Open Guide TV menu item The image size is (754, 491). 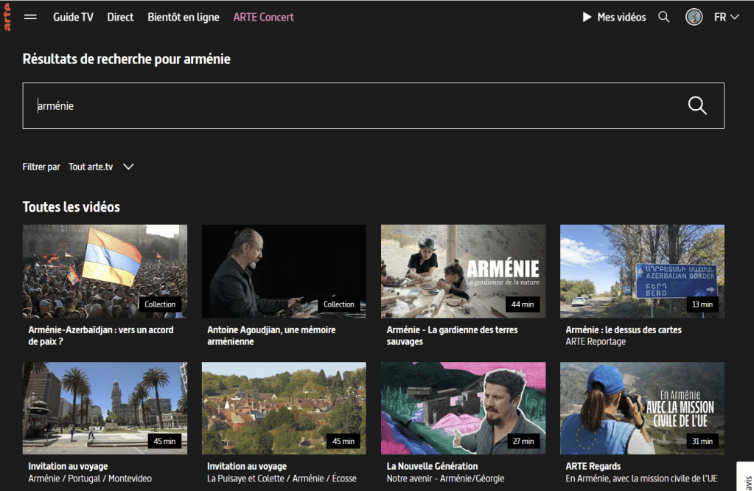73,17
